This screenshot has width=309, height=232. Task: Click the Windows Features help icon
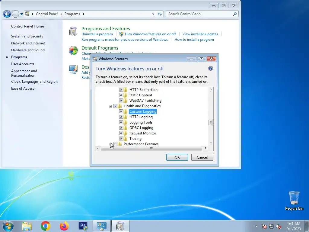click(x=210, y=69)
